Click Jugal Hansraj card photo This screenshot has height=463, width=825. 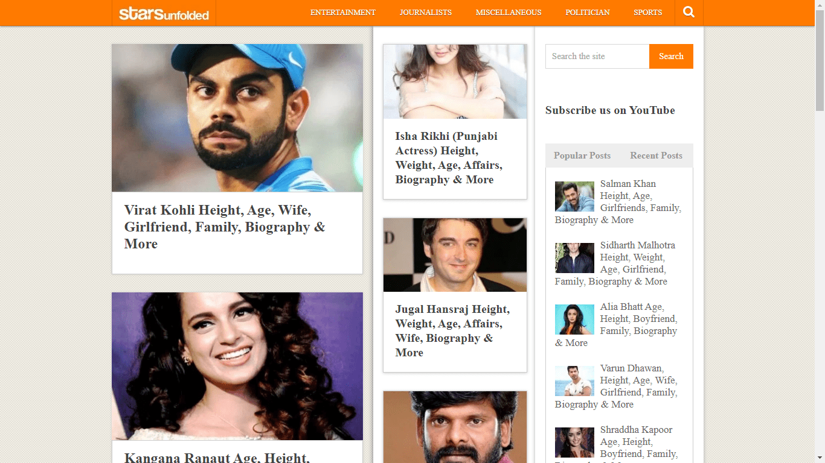click(455, 255)
